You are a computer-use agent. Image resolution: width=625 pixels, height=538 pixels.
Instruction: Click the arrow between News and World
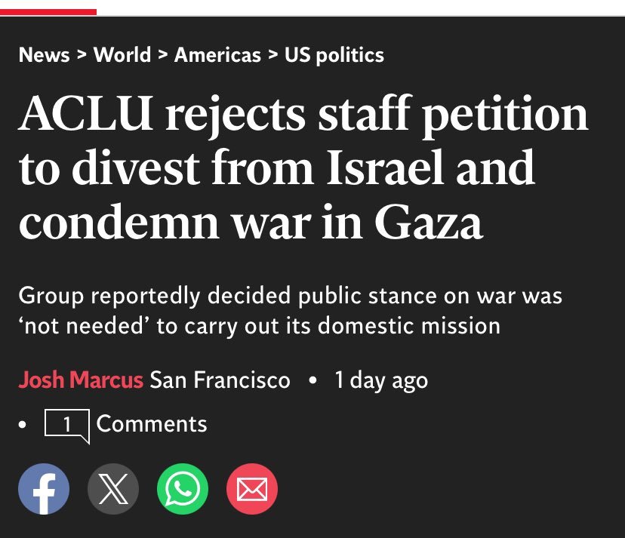pyautogui.click(x=82, y=54)
